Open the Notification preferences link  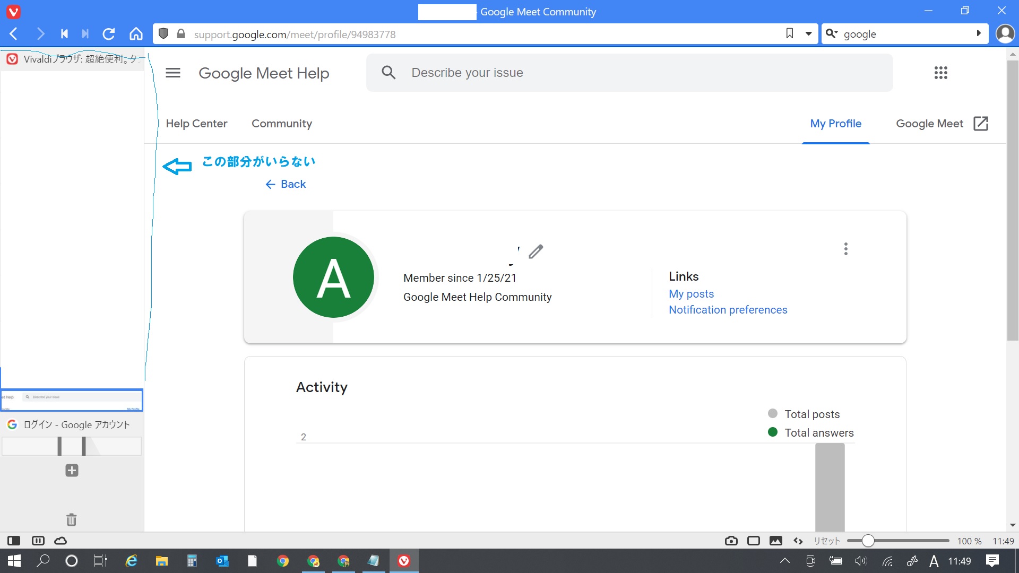[728, 310]
